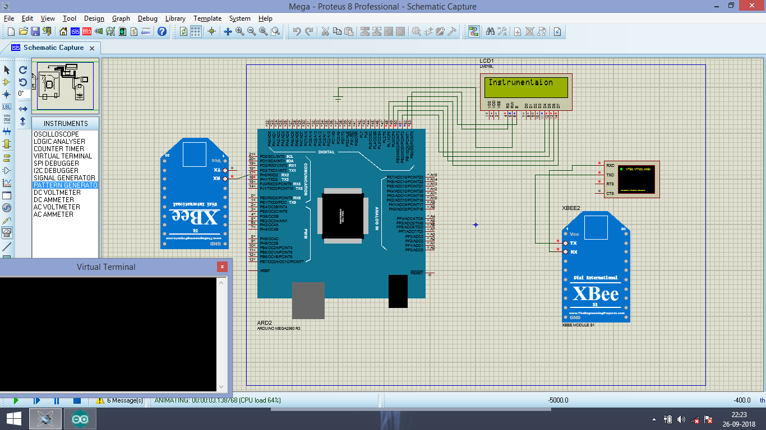Zoom out with the magnifier minus icon

point(251,31)
